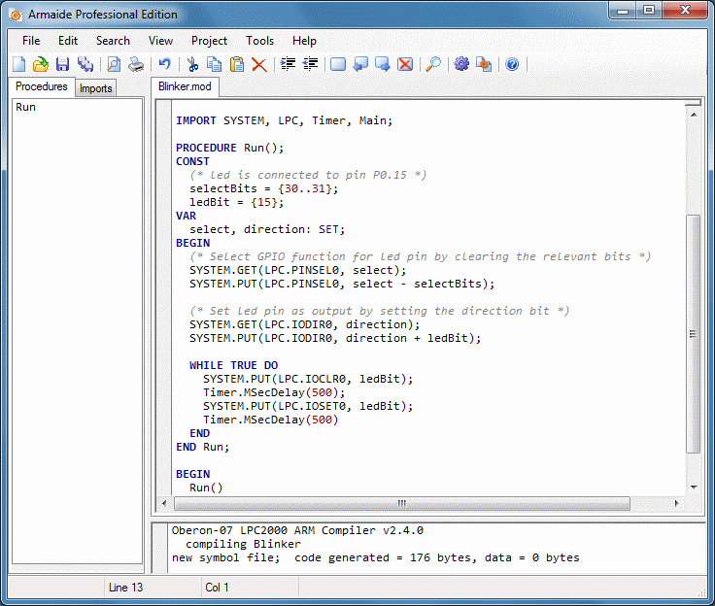Save the file using the floppy disk icon

point(62,64)
